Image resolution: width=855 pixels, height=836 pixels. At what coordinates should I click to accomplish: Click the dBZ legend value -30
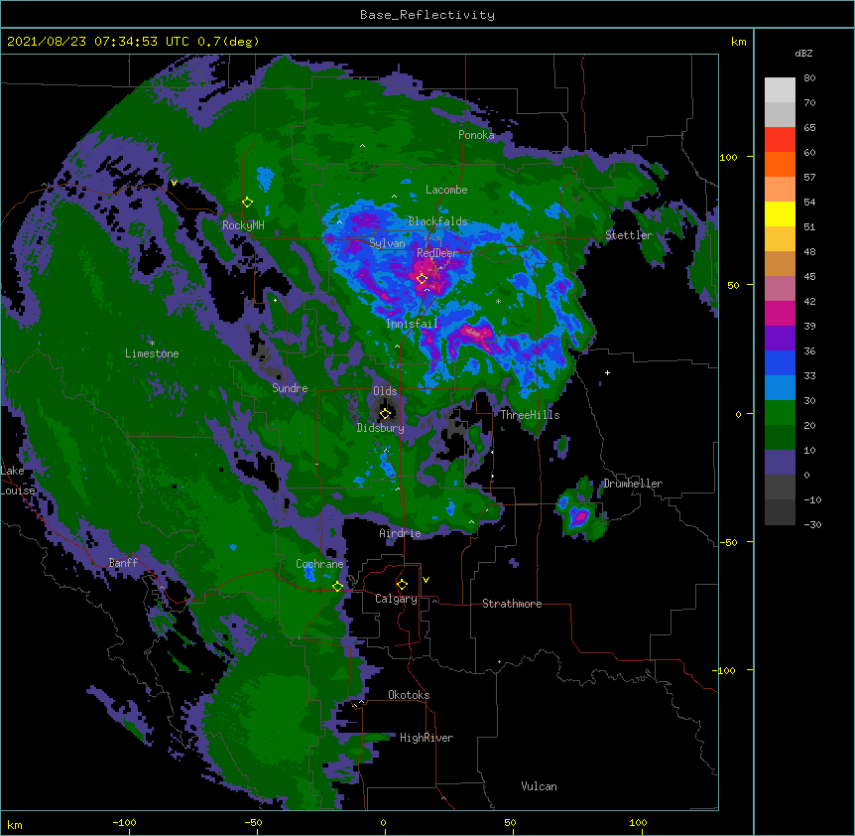812,525
